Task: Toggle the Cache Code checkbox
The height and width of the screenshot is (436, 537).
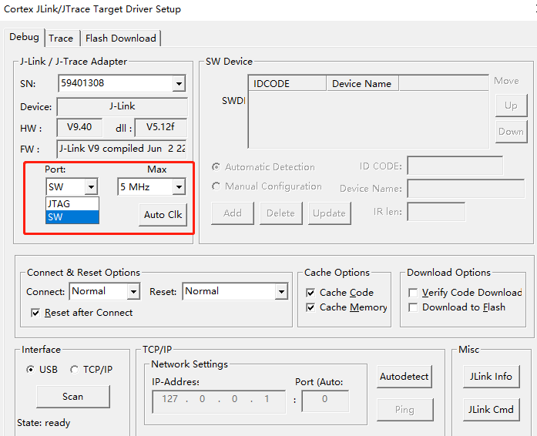Action: pos(310,293)
